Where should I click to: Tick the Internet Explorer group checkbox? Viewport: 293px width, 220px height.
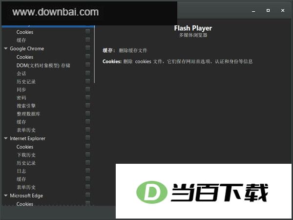[87, 138]
